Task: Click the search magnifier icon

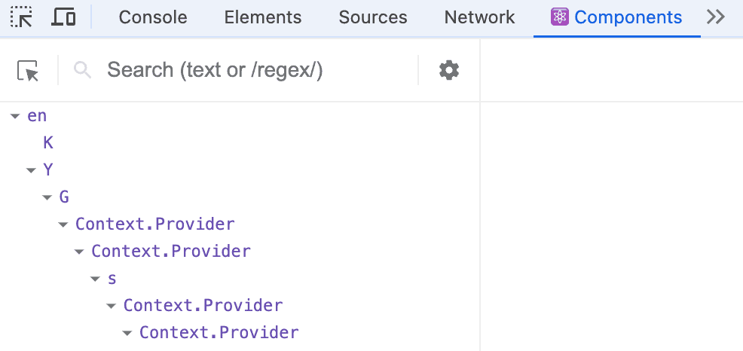Action: pyautogui.click(x=82, y=71)
